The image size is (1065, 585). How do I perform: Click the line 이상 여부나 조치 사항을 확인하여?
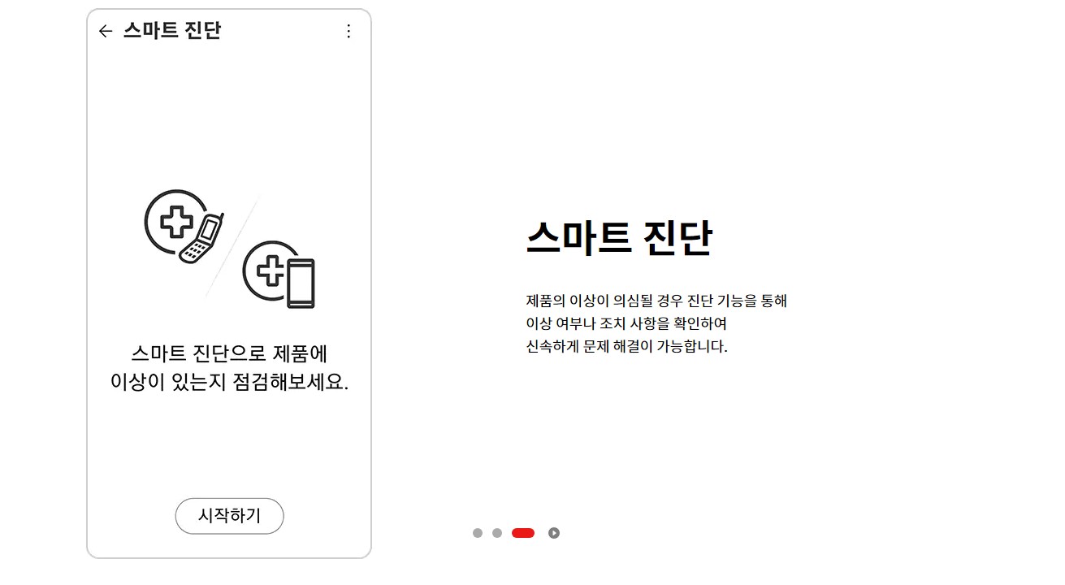point(626,323)
